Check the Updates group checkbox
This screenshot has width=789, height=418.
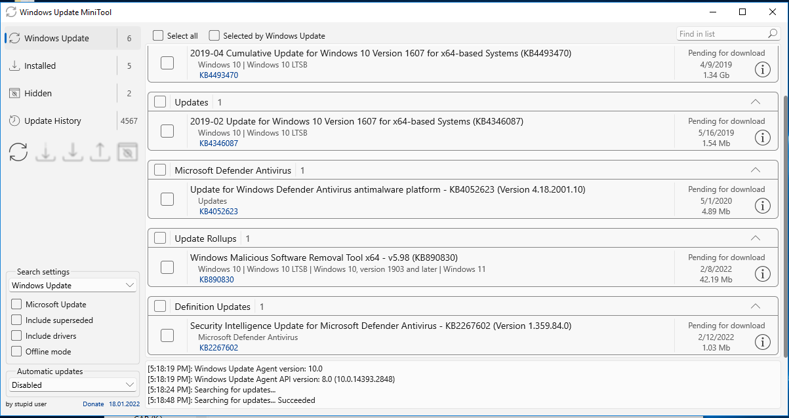[x=160, y=102]
